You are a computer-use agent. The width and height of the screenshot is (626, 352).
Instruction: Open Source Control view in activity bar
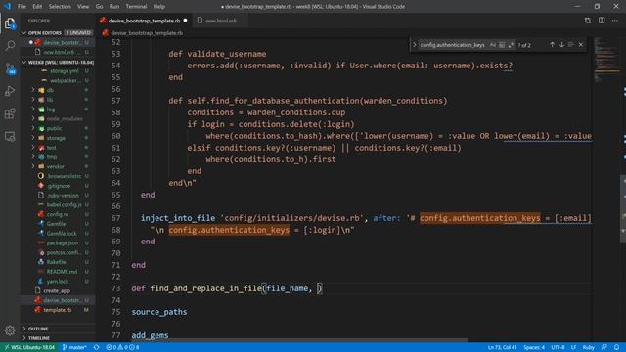click(10, 68)
